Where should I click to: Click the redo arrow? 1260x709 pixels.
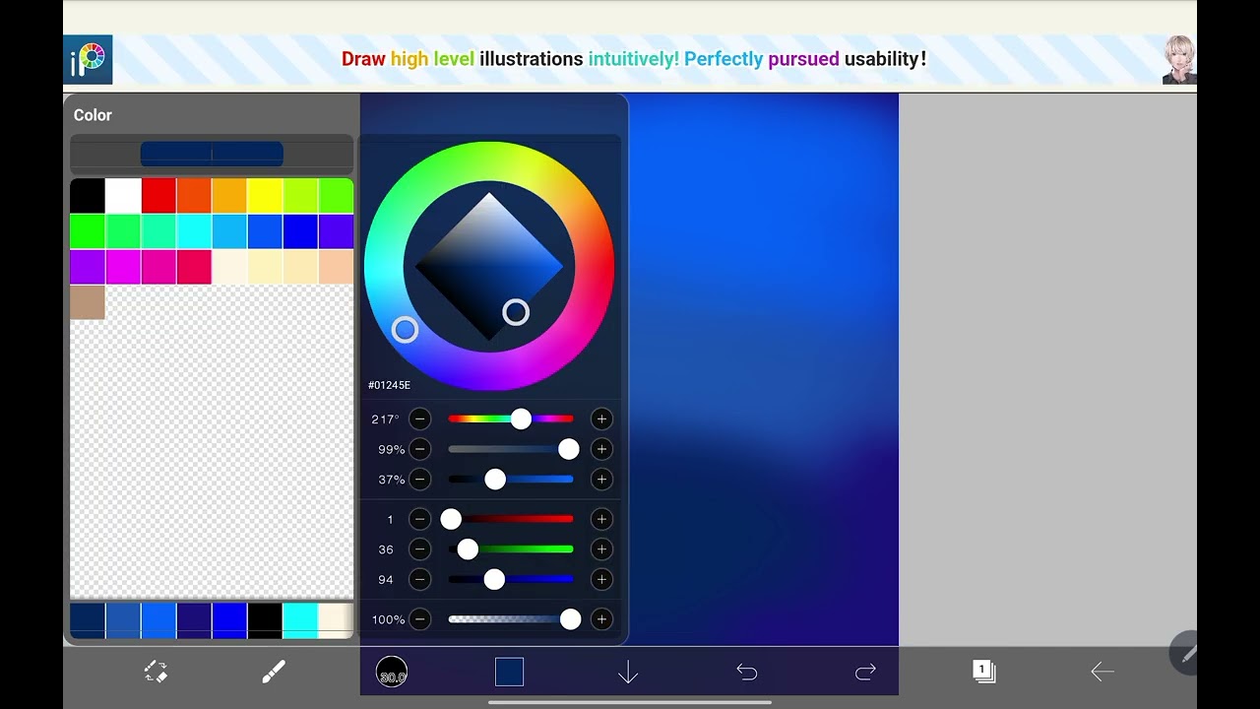click(x=865, y=672)
